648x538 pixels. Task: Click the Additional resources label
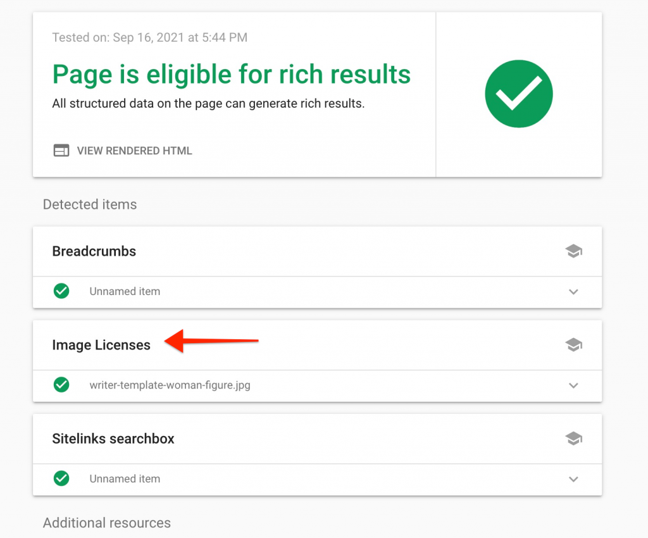(107, 523)
